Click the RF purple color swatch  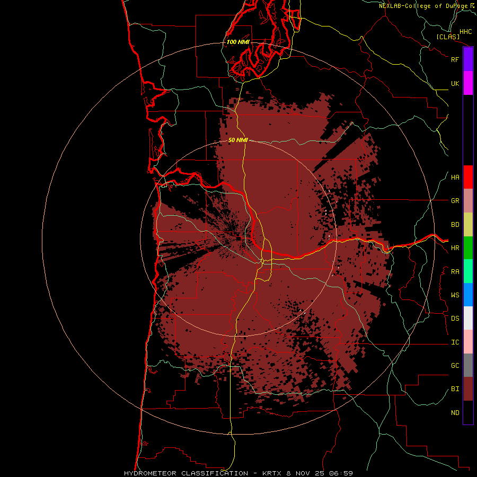(468, 59)
